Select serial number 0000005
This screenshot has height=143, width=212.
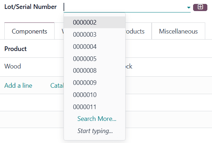click(95, 59)
